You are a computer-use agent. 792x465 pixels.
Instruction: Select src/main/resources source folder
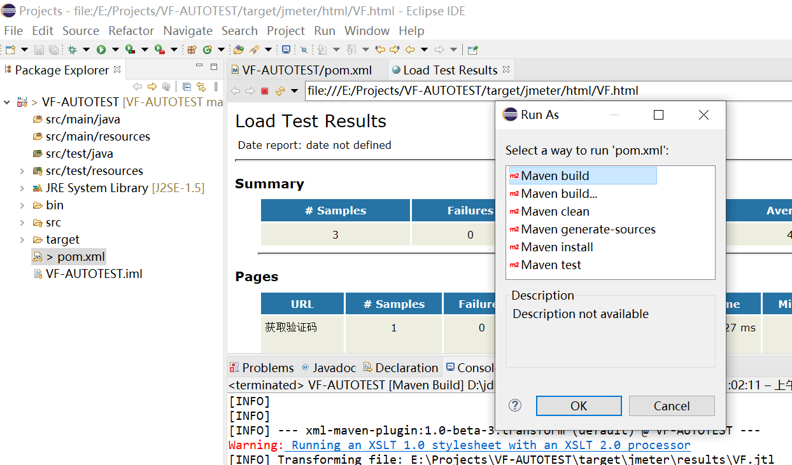click(98, 136)
